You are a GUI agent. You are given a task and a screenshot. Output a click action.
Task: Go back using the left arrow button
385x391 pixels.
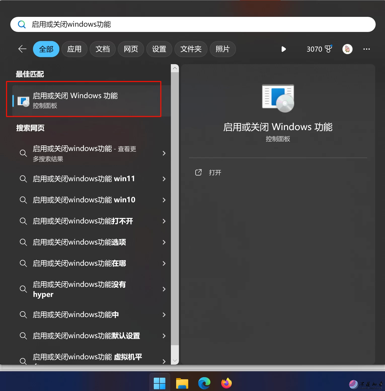pyautogui.click(x=22, y=49)
